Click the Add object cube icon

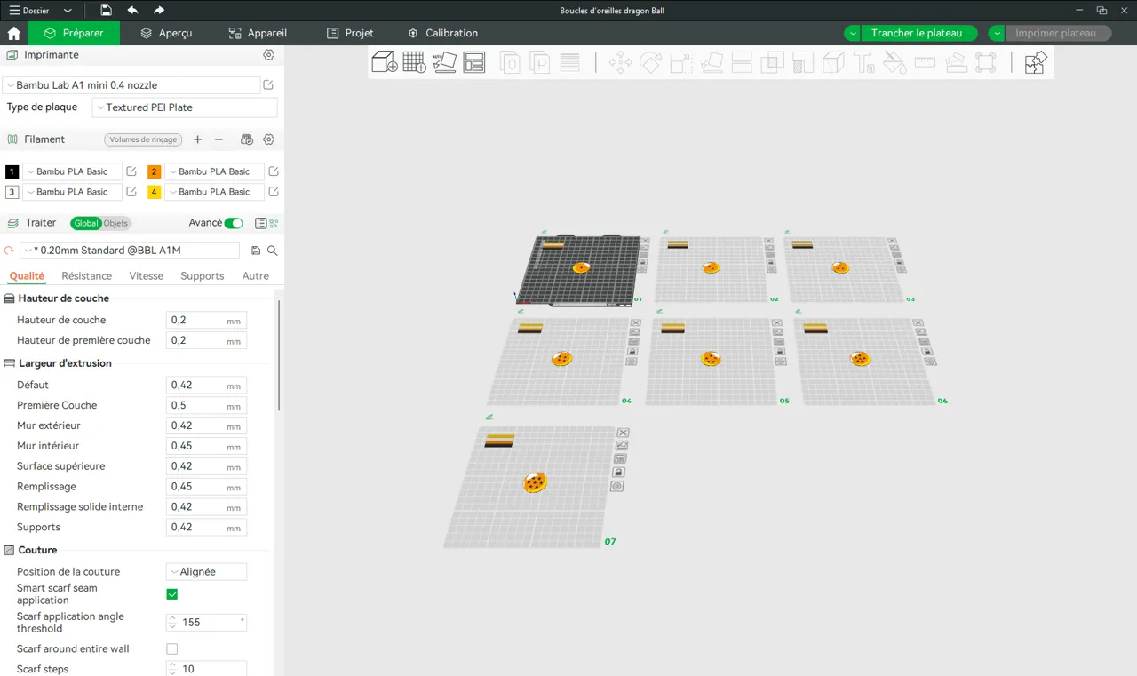tap(384, 62)
